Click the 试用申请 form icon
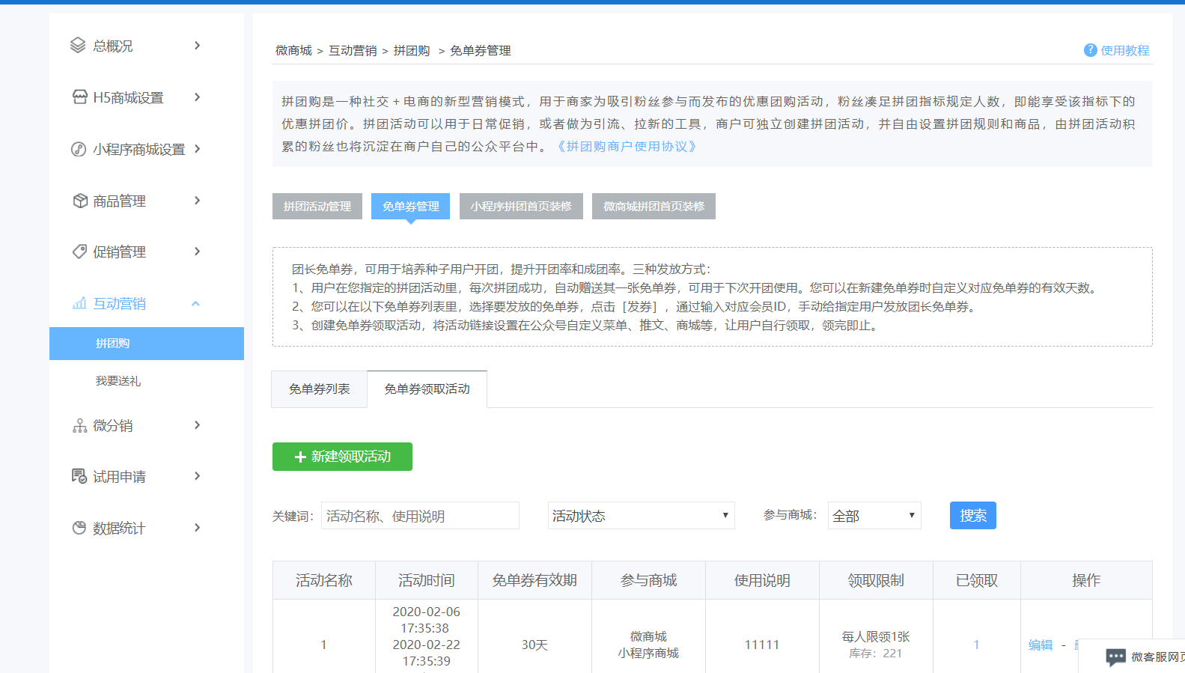This screenshot has width=1185, height=673. 79,476
